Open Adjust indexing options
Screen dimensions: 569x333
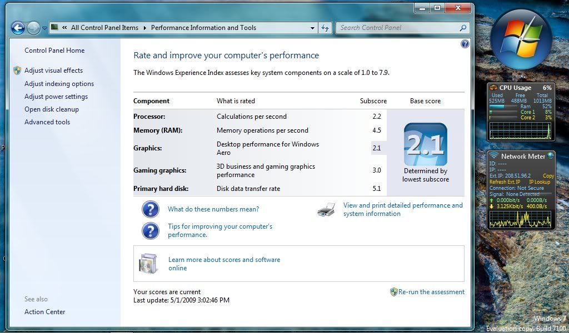pyautogui.click(x=59, y=84)
